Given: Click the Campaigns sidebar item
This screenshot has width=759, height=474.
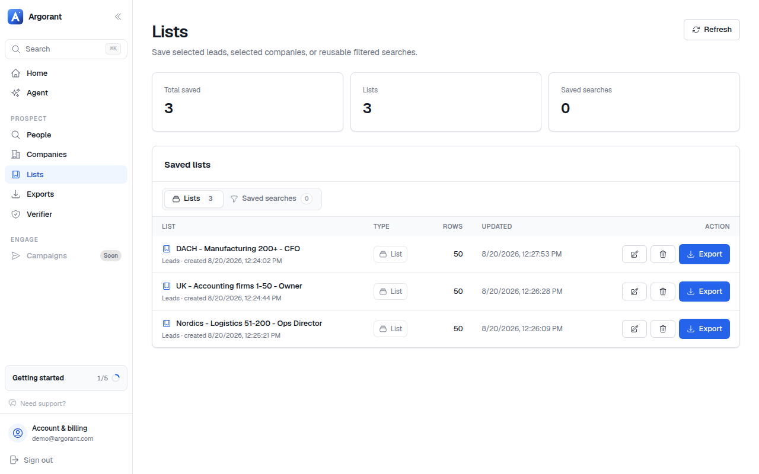Looking at the screenshot, I should 66,256.
